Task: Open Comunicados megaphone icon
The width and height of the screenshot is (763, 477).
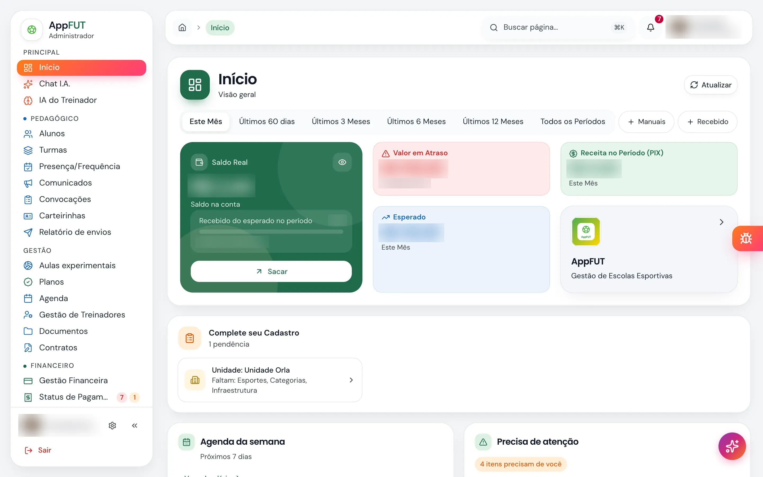Action: click(28, 183)
